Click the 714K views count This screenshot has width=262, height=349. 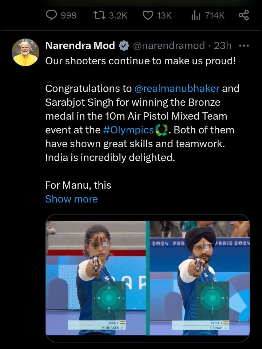tap(215, 16)
